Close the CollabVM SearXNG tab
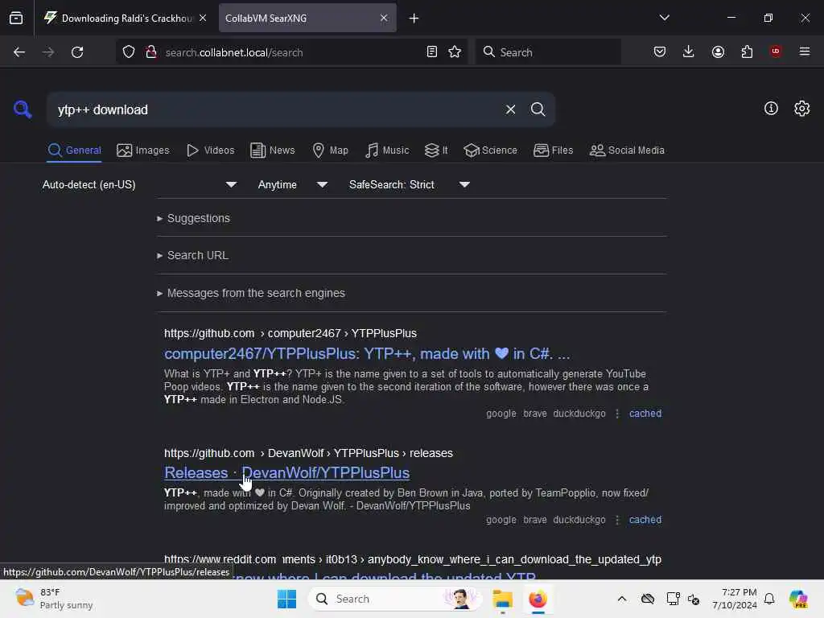 tap(384, 18)
